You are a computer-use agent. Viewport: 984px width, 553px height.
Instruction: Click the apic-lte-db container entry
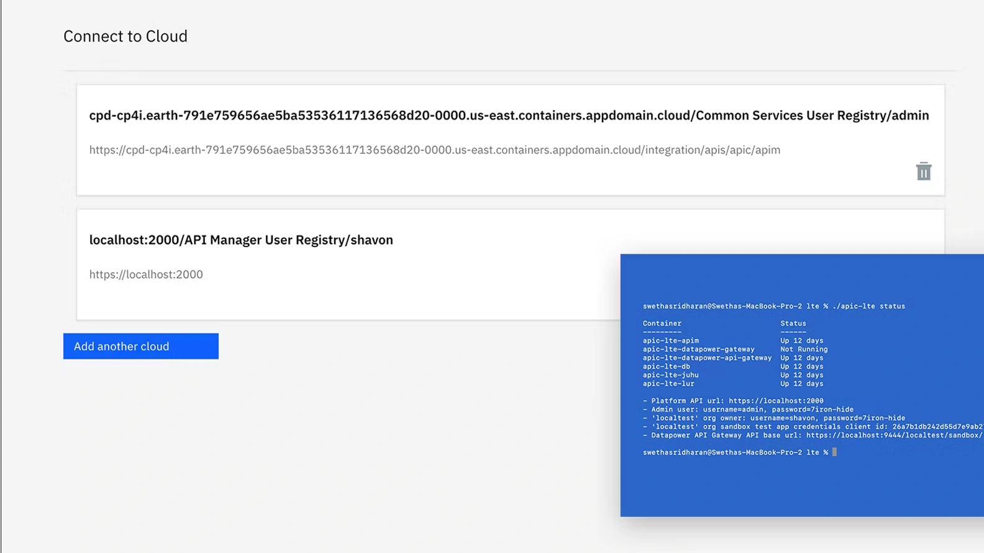(667, 366)
